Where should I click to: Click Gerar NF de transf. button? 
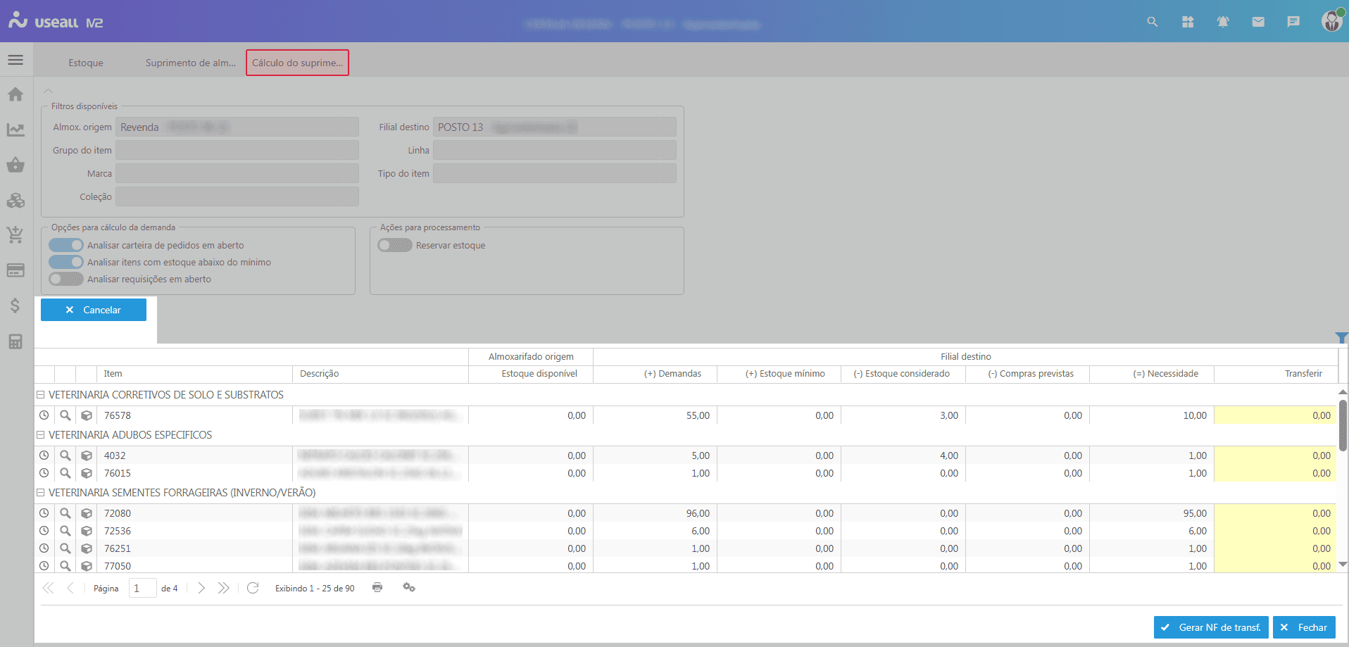pos(1211,627)
